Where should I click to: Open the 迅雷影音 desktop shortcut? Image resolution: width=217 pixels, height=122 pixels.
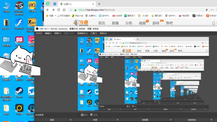pyautogui.click(x=6, y=78)
